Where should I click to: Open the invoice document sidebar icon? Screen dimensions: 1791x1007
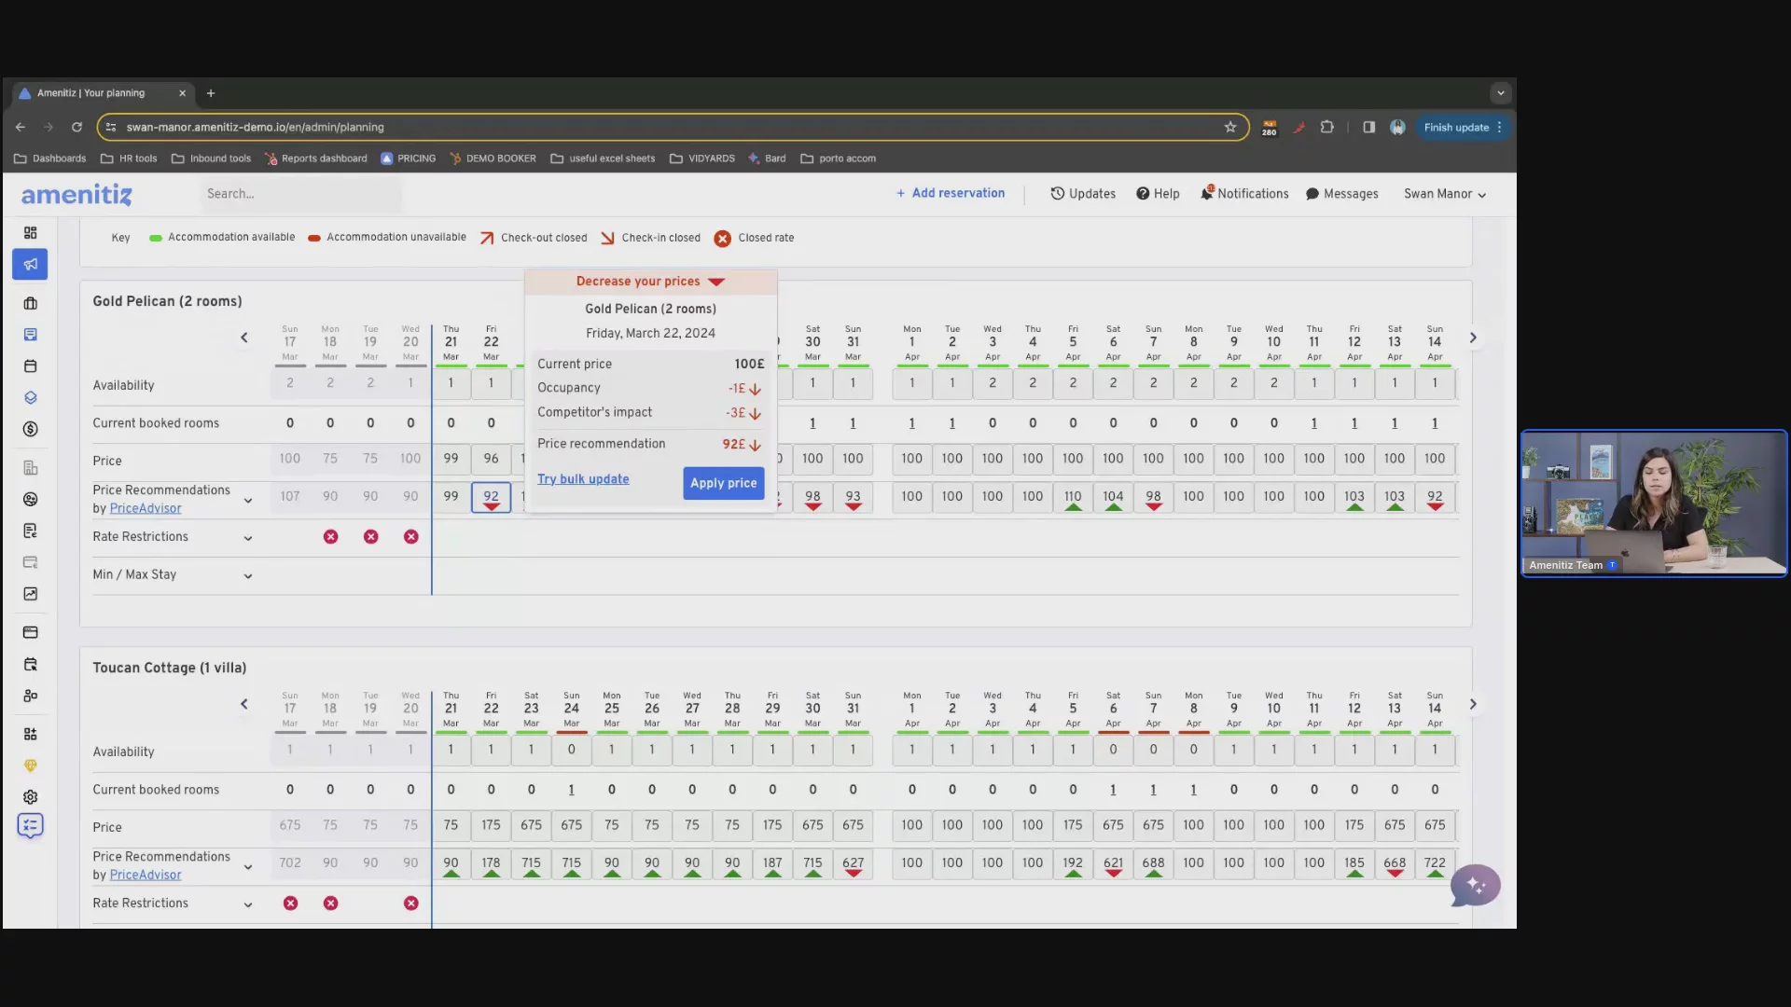point(30,531)
